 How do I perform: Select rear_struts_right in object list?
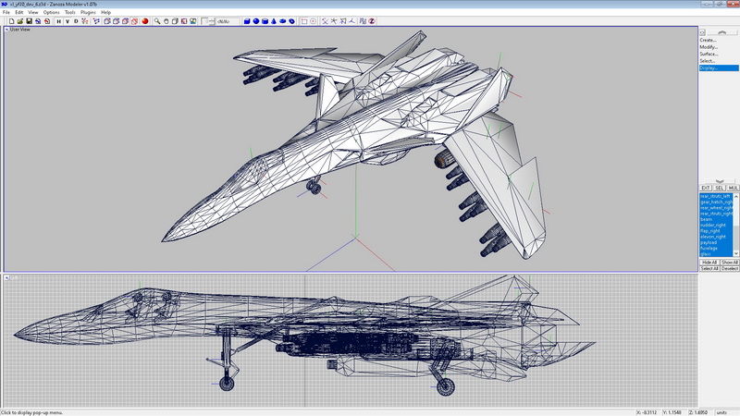pyautogui.click(x=715, y=214)
